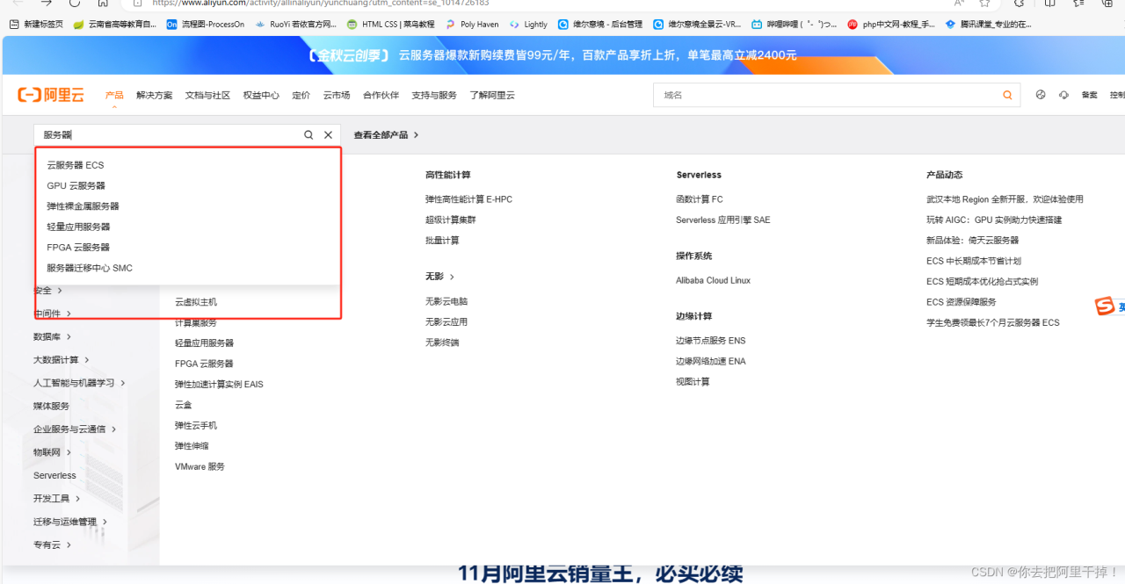
Task: Open the 弹性加速计算实例 EAIS link
Action: (219, 385)
